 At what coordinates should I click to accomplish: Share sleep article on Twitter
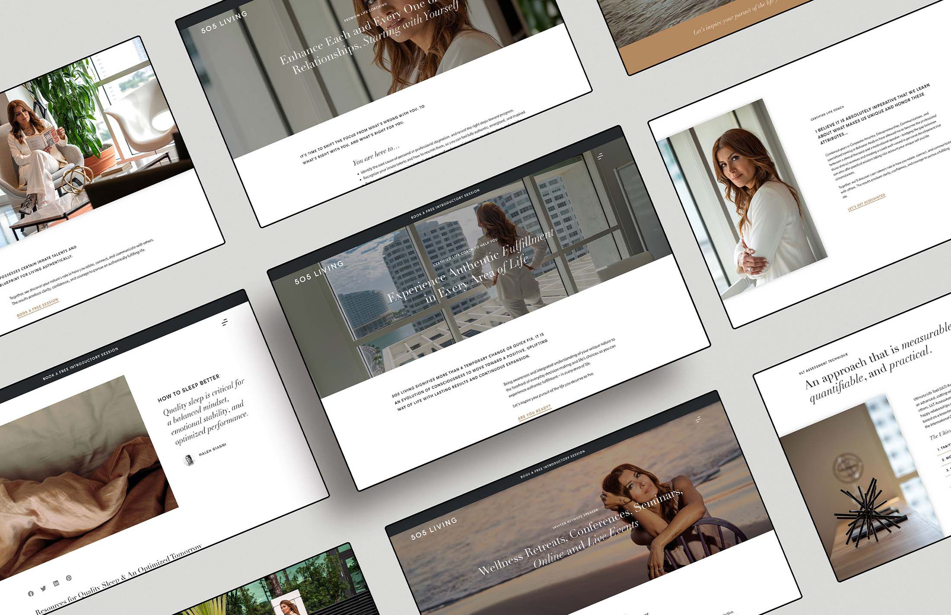point(43,588)
